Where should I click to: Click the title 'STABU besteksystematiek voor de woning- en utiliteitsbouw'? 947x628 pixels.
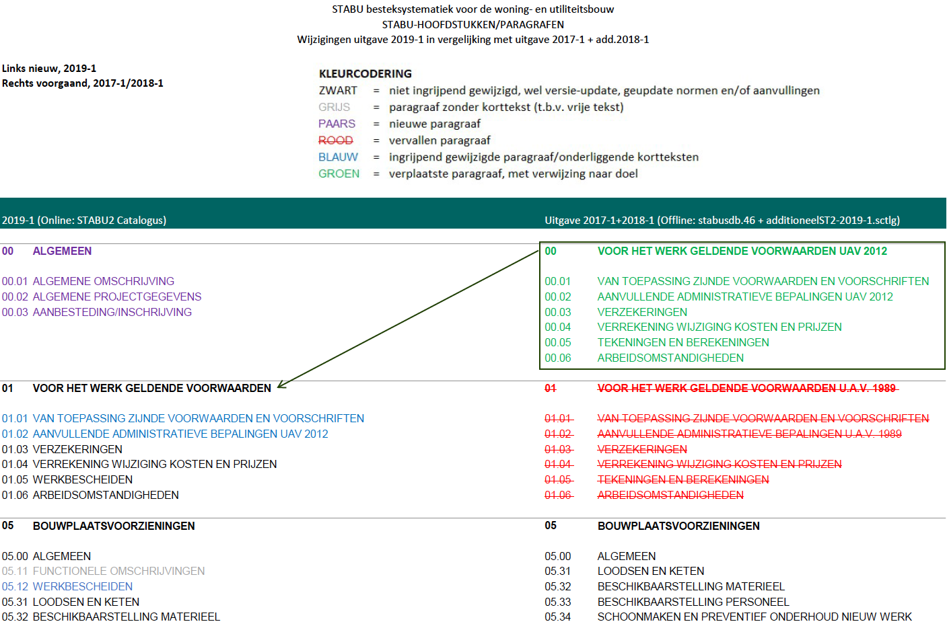(472, 9)
